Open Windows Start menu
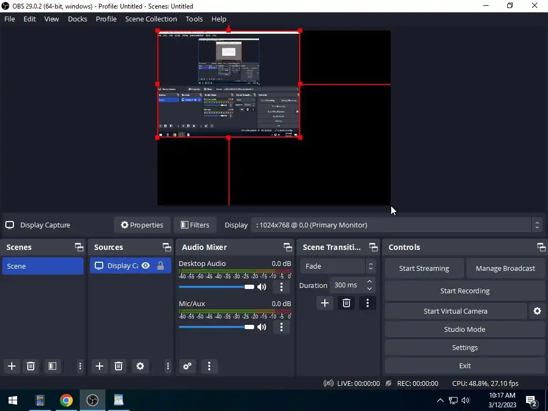This screenshot has height=411, width=548. click(x=13, y=400)
